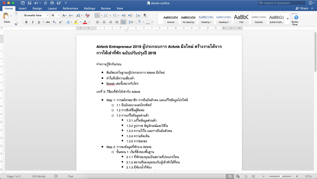Open the multilevel list dropdown

tap(118, 15)
